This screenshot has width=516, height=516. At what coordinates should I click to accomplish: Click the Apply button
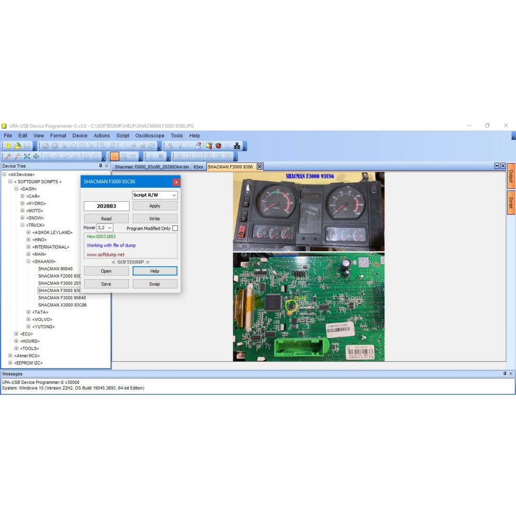pyautogui.click(x=155, y=206)
